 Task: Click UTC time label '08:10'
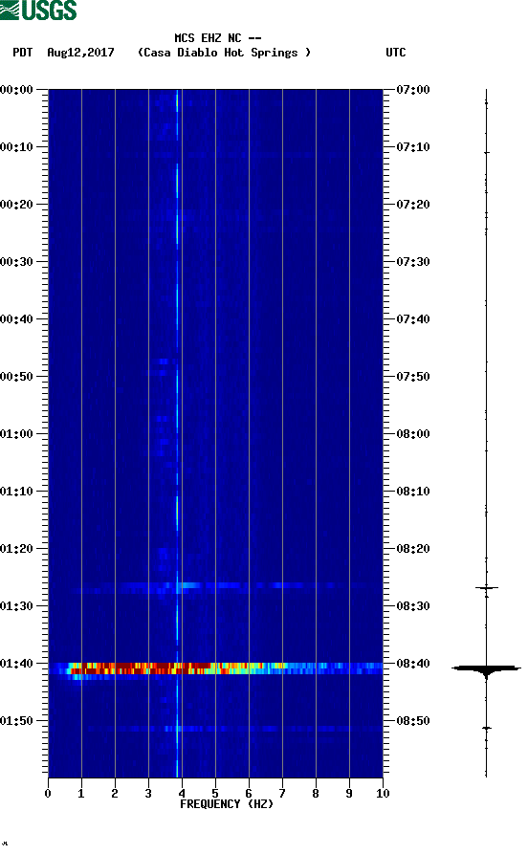point(413,492)
